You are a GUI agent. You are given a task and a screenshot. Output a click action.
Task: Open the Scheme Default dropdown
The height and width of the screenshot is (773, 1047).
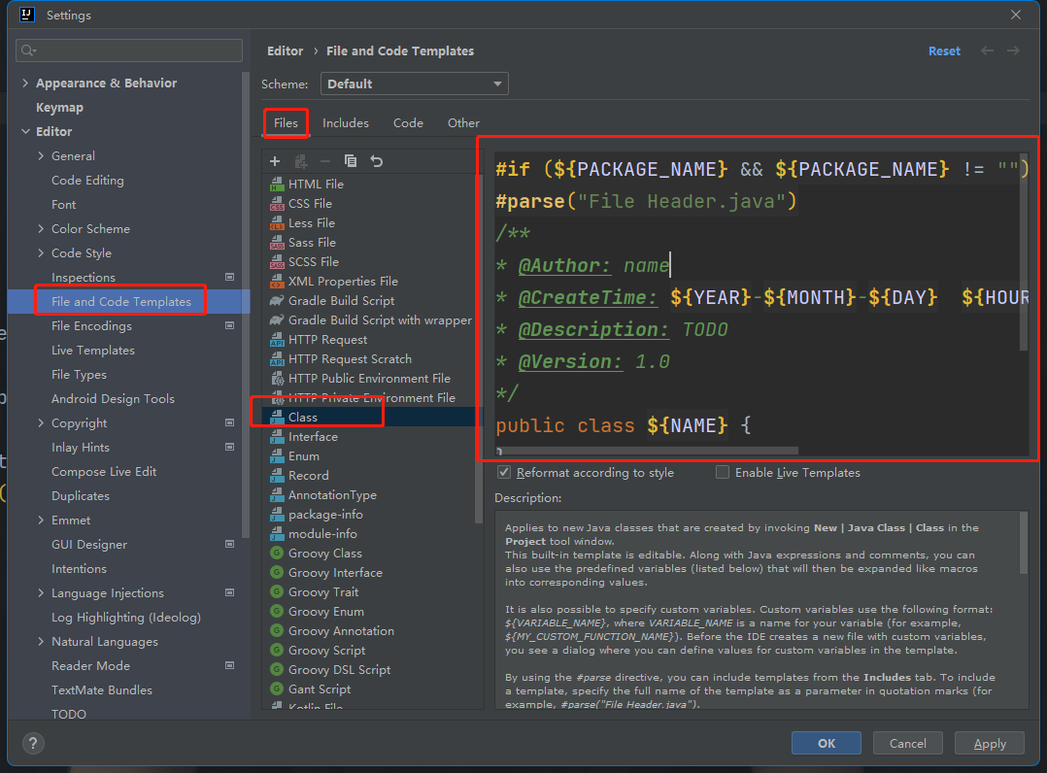click(415, 84)
